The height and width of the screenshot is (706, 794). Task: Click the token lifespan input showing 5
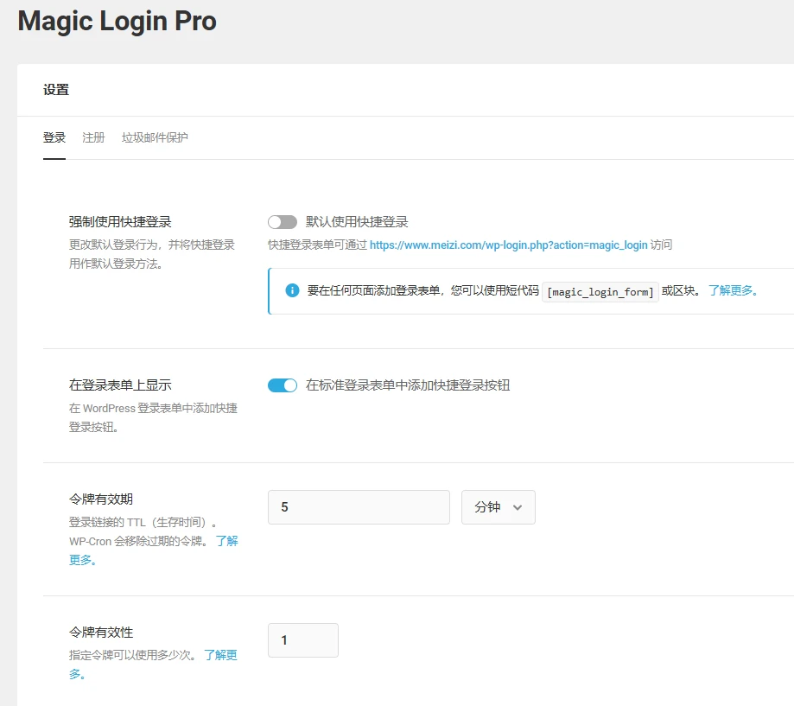pos(359,507)
